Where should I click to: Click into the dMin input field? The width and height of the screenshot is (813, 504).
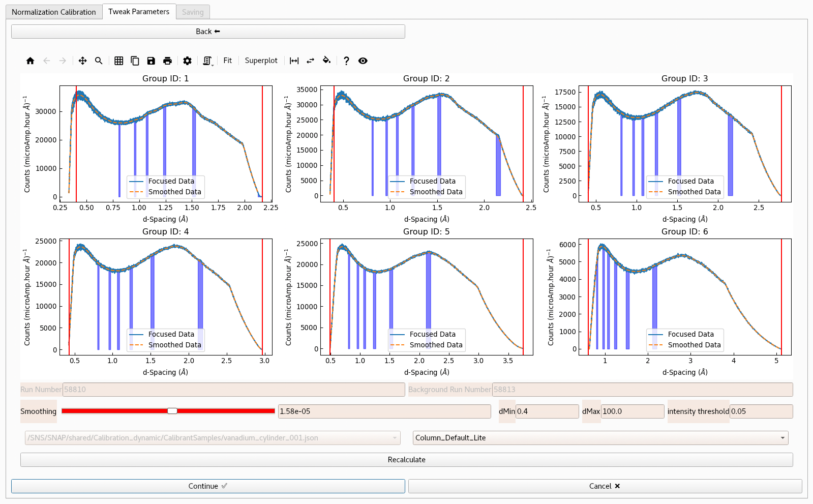547,411
